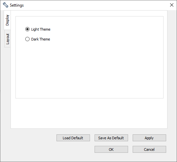
Task: Click gray margin beneath the Cancel button
Action: (x=149, y=157)
